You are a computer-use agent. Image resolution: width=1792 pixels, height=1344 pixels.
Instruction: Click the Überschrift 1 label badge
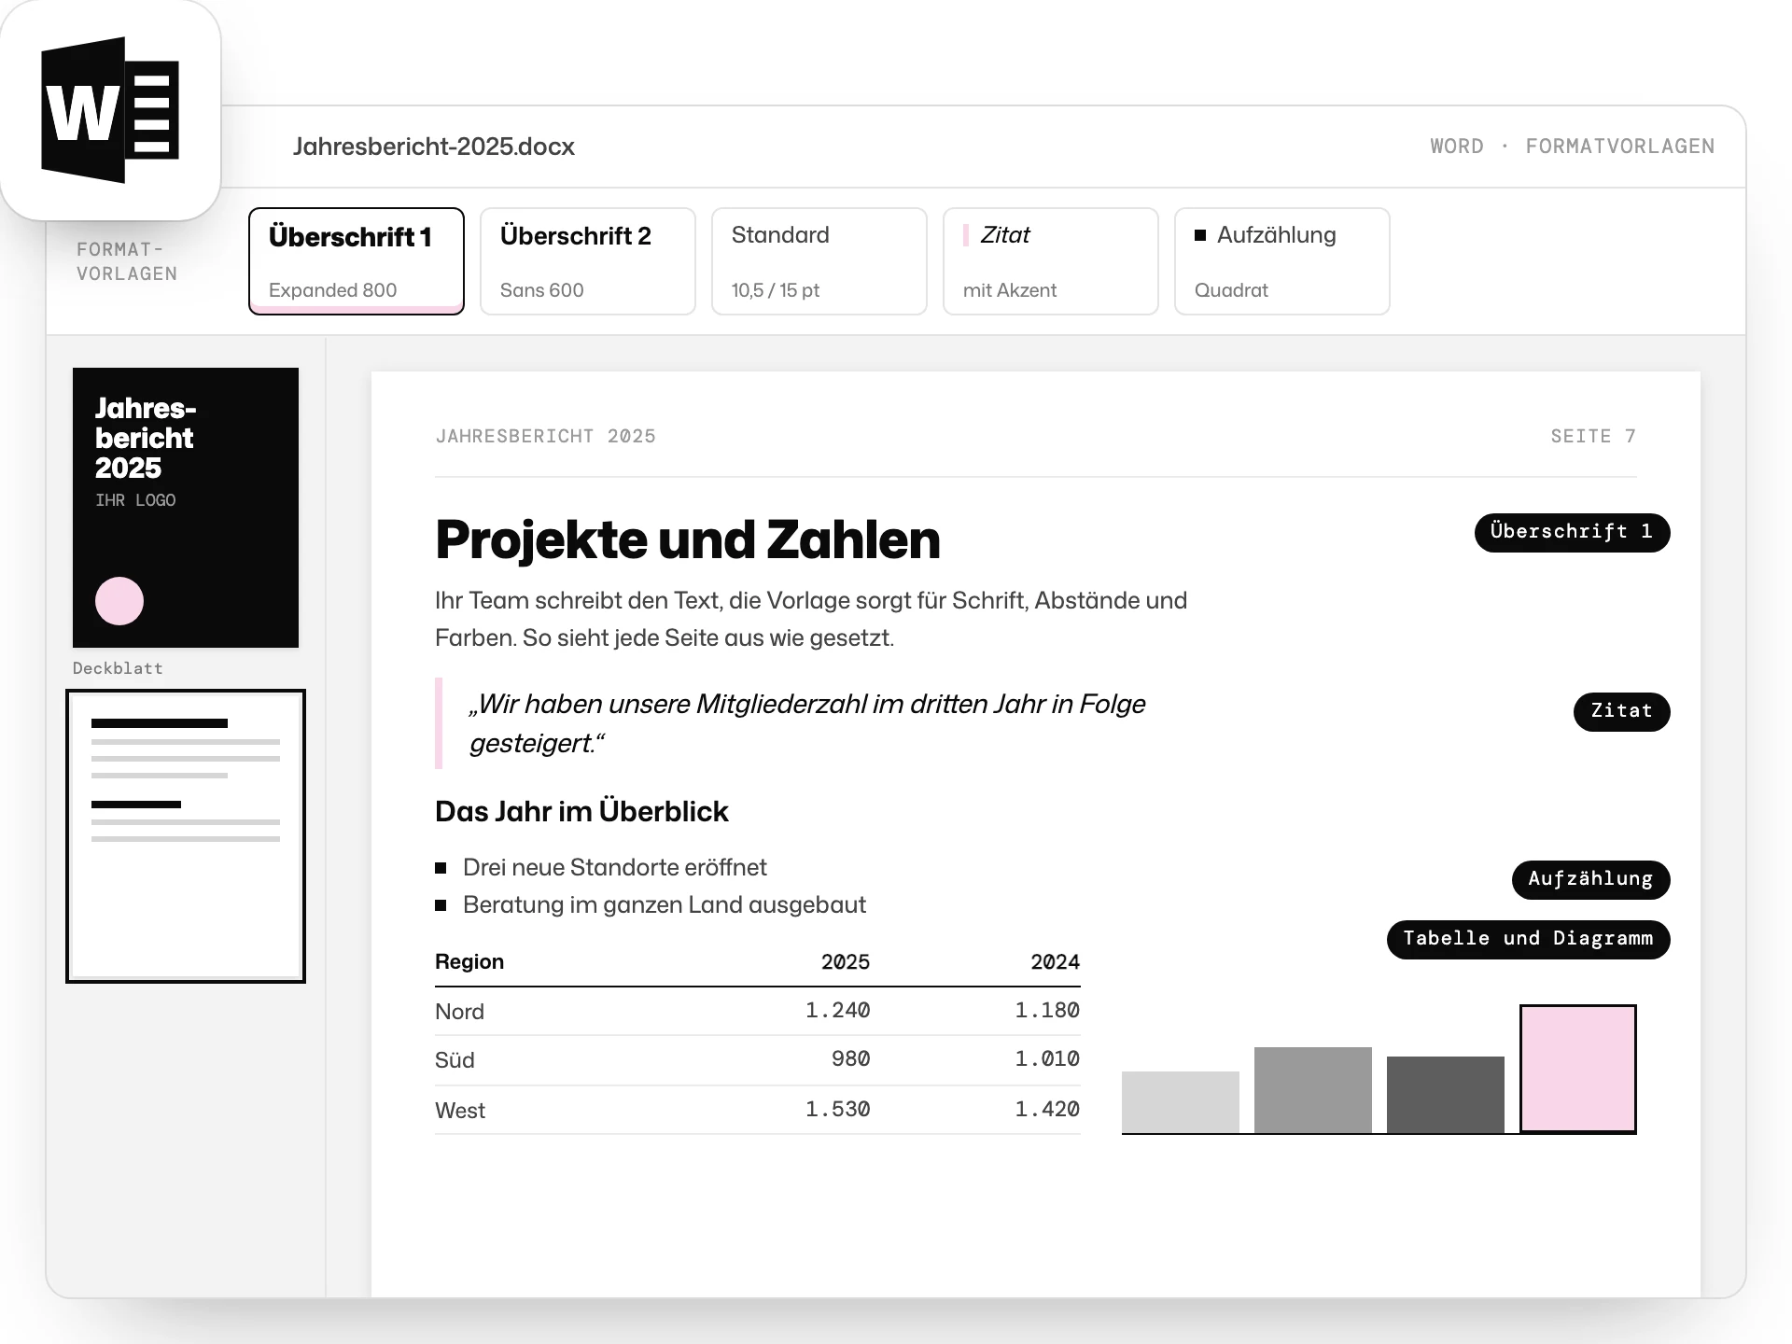pos(1572,532)
